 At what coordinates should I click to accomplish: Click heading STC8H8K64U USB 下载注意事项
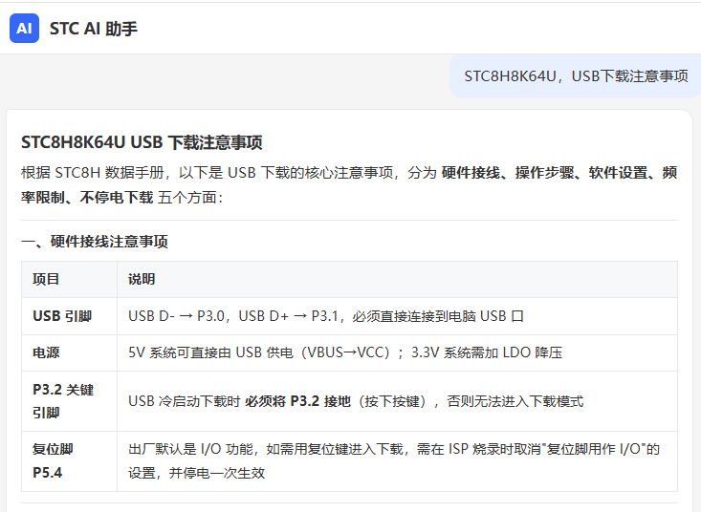pos(142,142)
